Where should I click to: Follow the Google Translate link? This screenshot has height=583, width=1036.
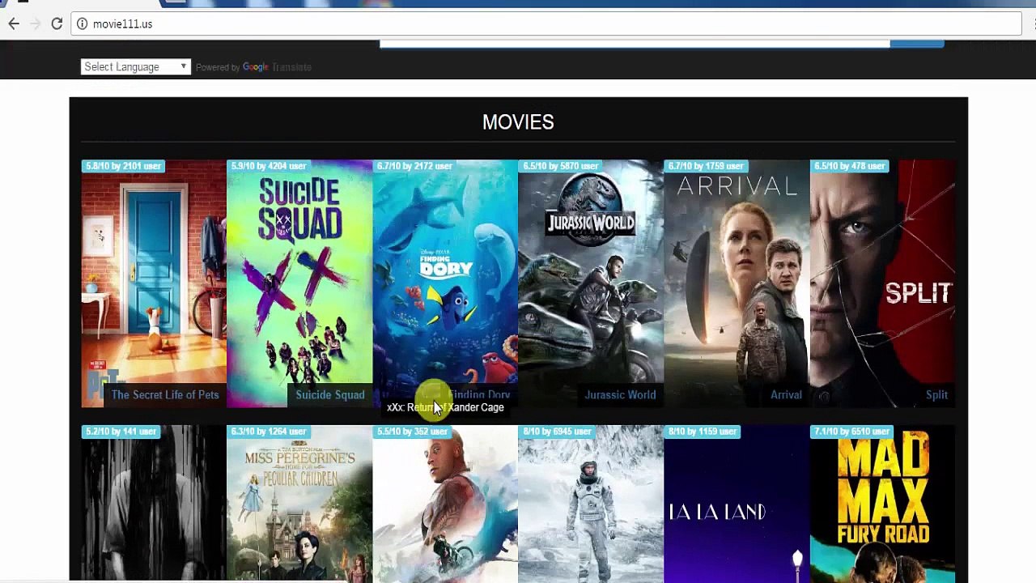(x=277, y=67)
